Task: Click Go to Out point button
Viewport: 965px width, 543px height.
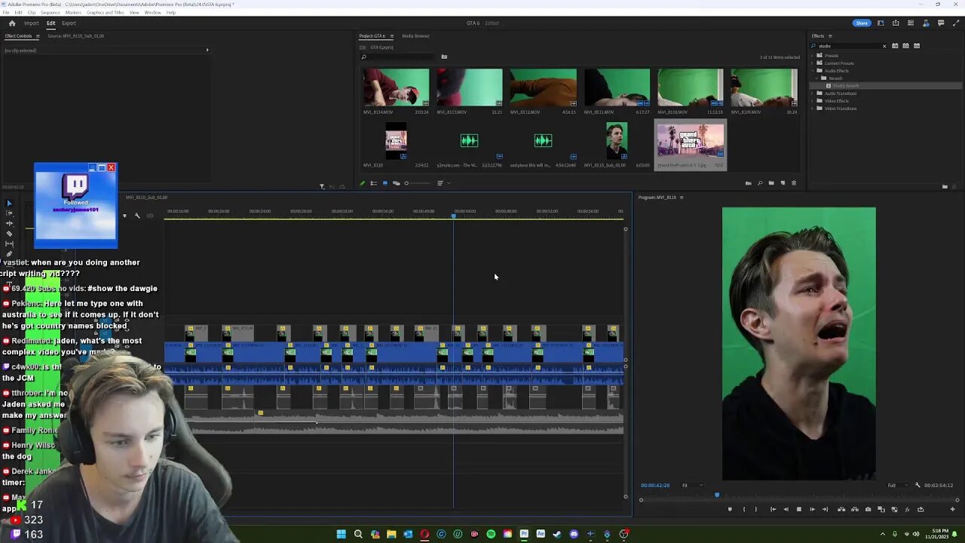Action: tap(826, 510)
